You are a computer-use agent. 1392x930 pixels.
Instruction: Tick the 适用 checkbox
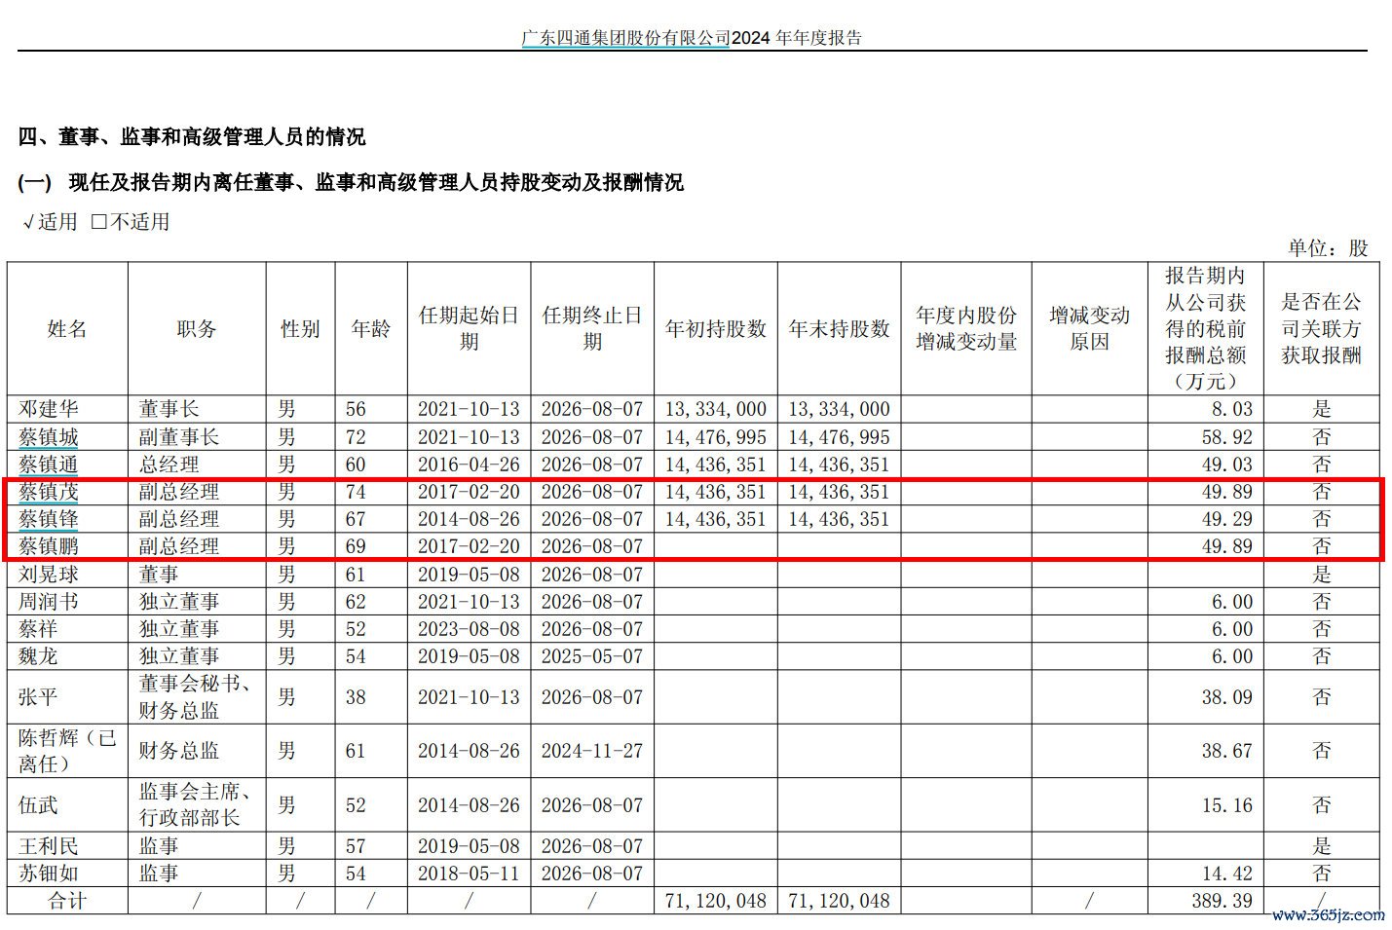click(x=29, y=222)
